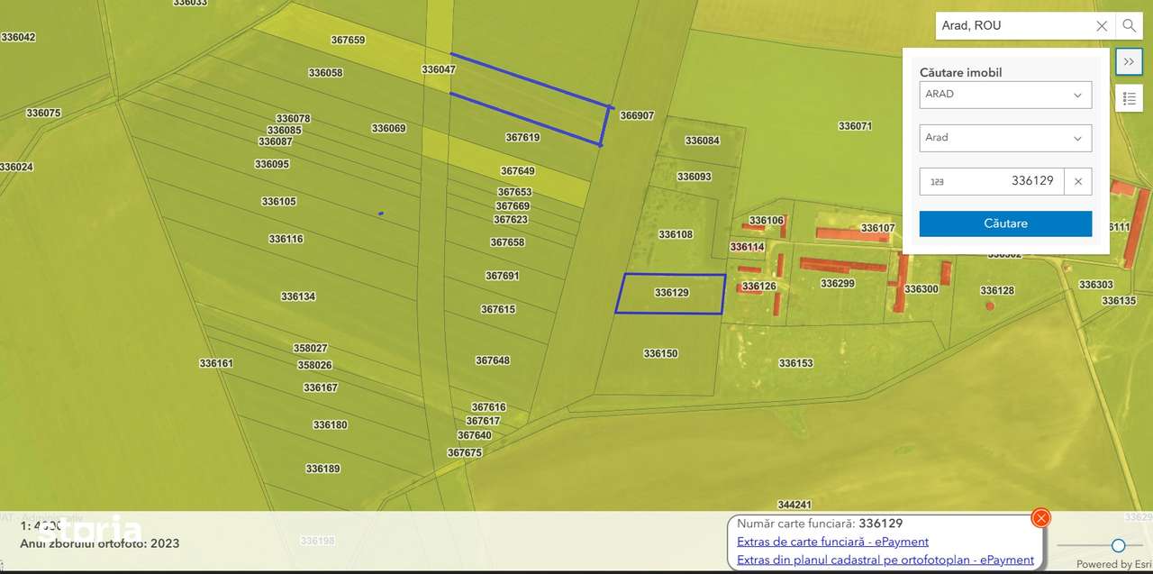Select parcel 358026 label

pos(314,366)
